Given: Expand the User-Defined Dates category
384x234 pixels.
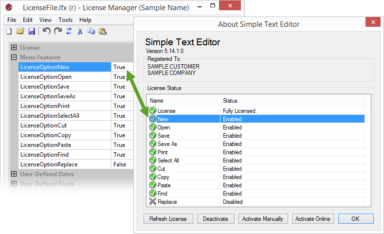Looking at the screenshot, I should click(14, 174).
